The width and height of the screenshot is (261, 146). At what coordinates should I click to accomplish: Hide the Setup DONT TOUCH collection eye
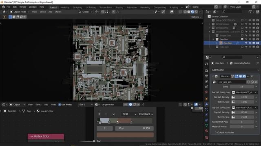250,20
